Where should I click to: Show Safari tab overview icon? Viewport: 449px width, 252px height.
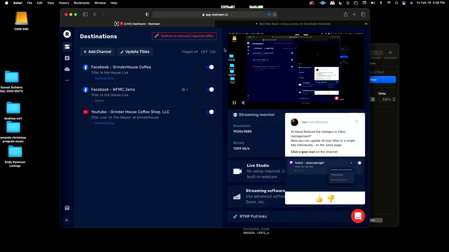[363, 14]
